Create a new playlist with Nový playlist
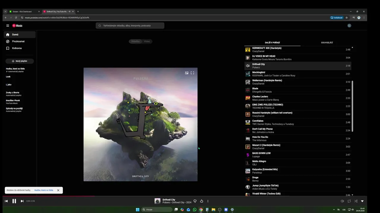Viewport: 380px width, 213px height. [x=20, y=61]
